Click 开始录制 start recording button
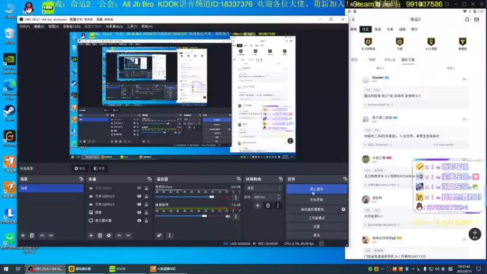The width and height of the screenshot is (487, 274). 317,200
